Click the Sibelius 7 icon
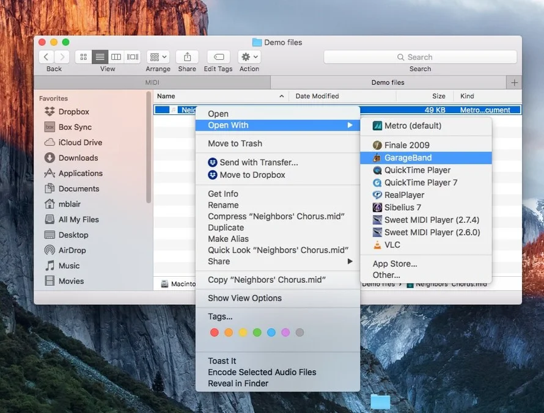This screenshot has width=544, height=413. tap(377, 207)
